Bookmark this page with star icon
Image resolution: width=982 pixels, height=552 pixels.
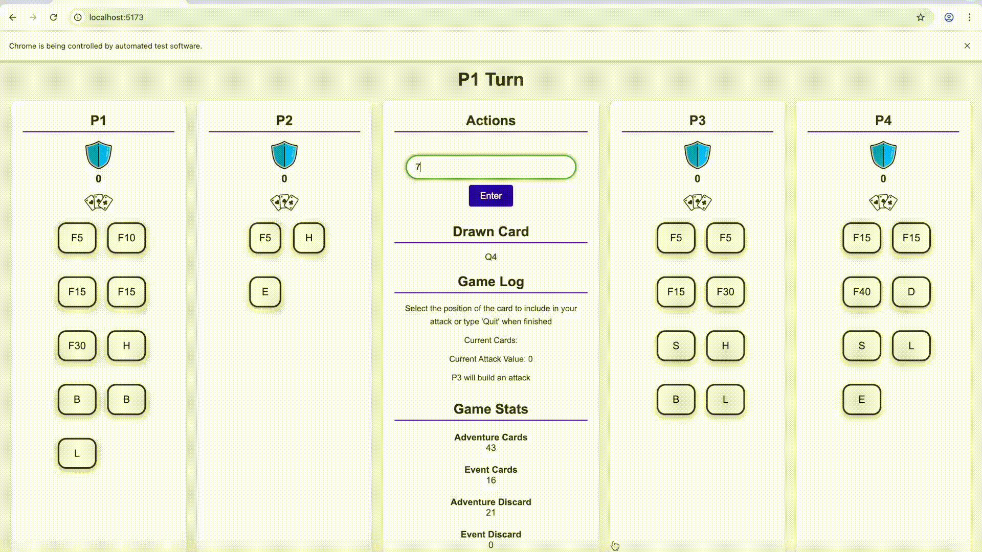pos(921,17)
